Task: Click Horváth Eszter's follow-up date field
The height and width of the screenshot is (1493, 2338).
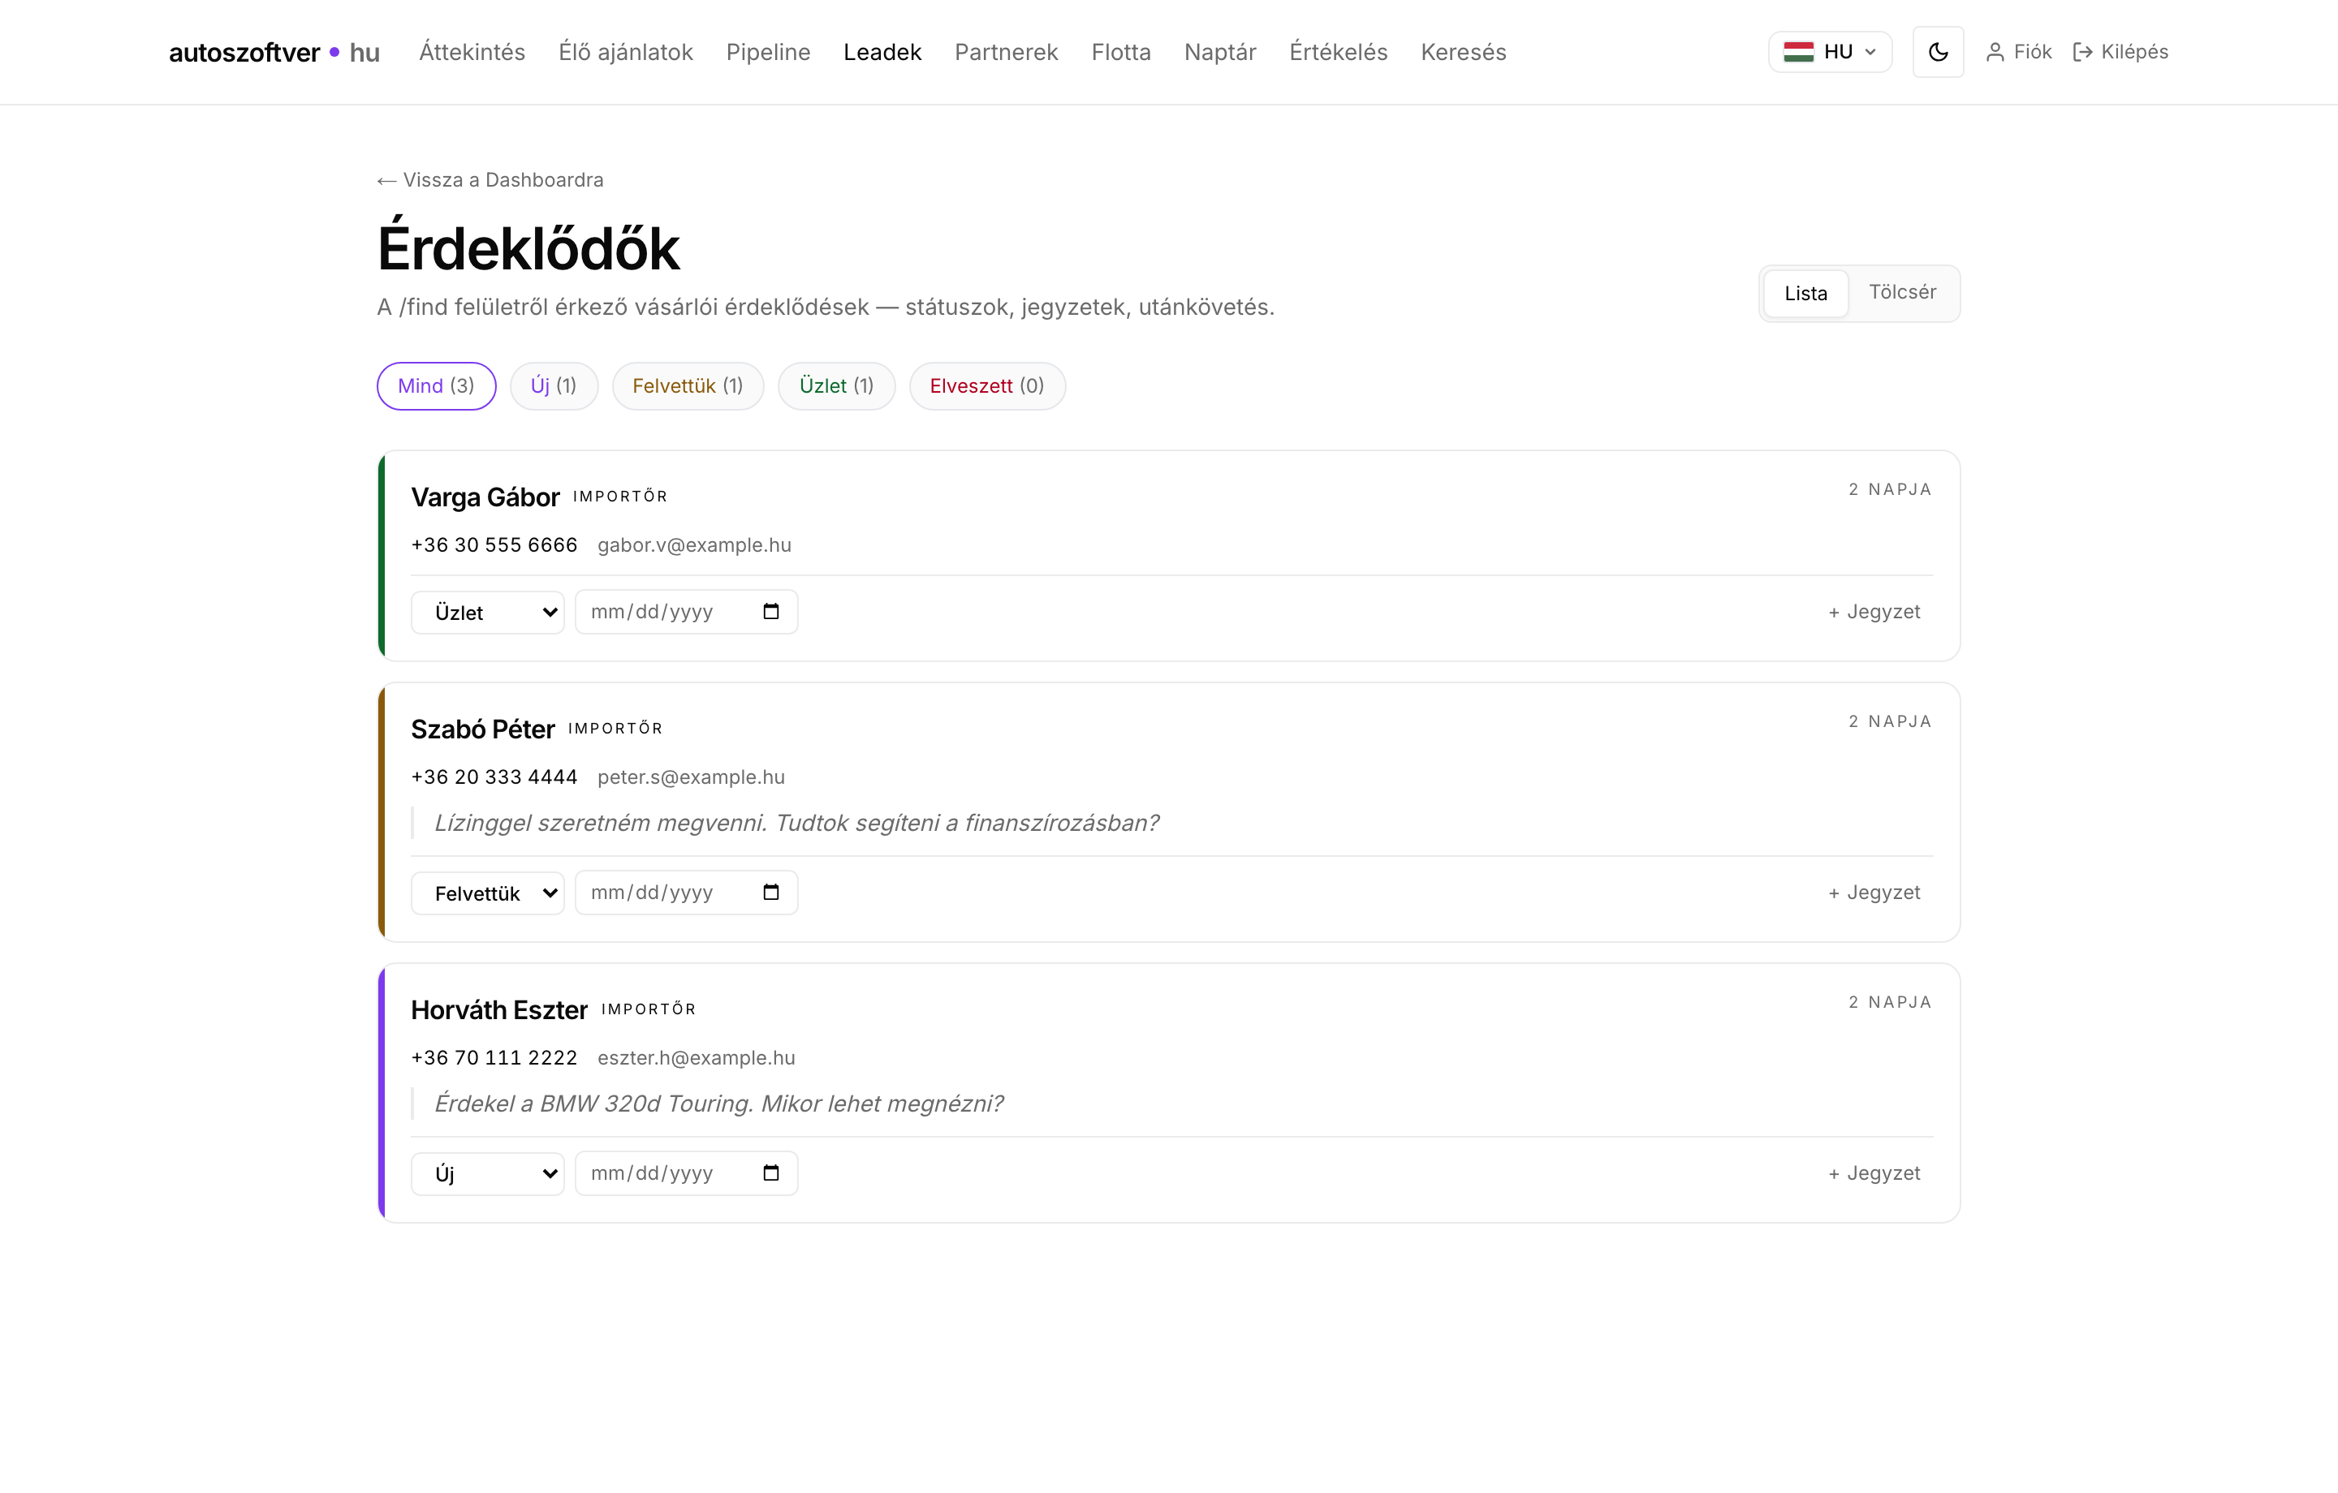Action: coord(687,1172)
